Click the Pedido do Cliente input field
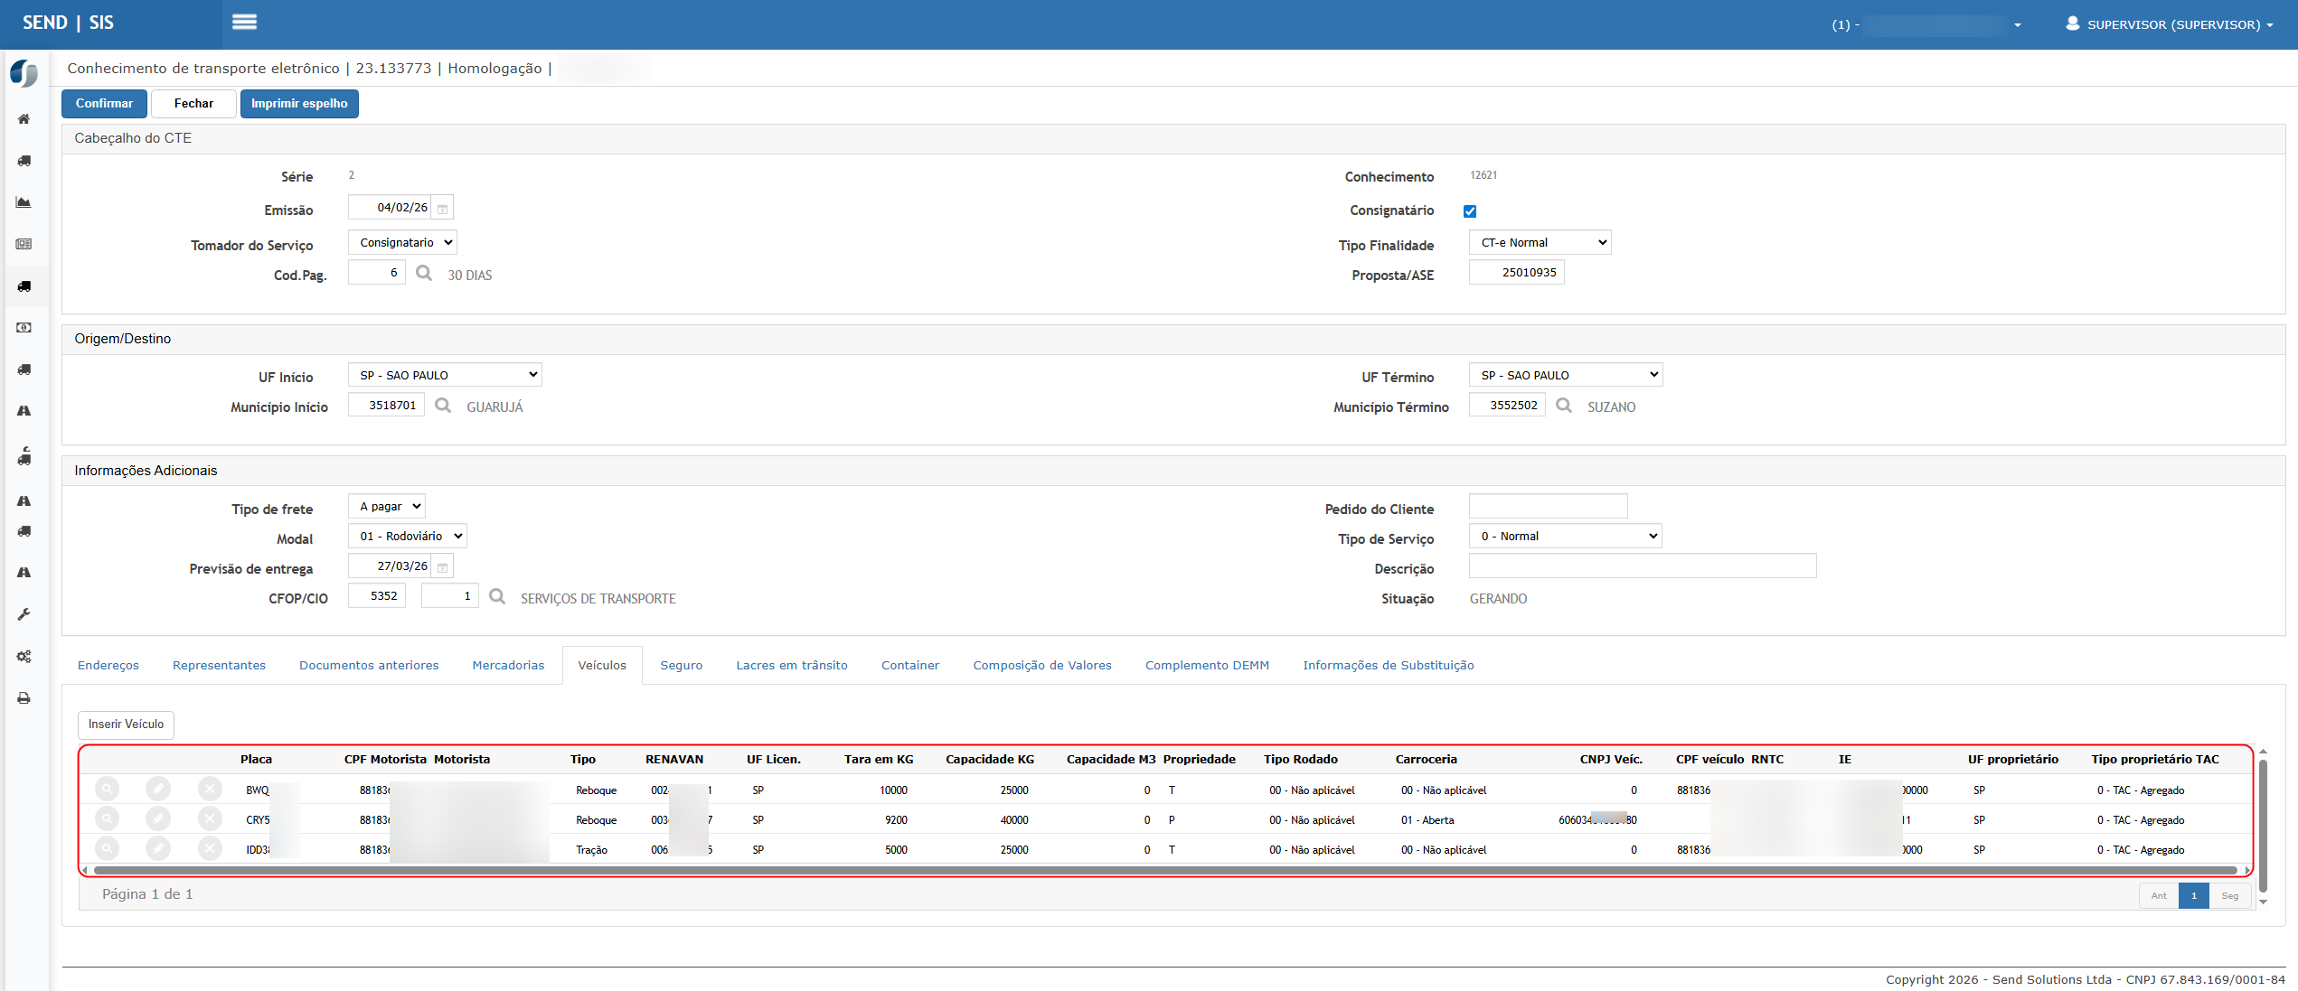Image resolution: width=2298 pixels, height=991 pixels. click(1548, 506)
